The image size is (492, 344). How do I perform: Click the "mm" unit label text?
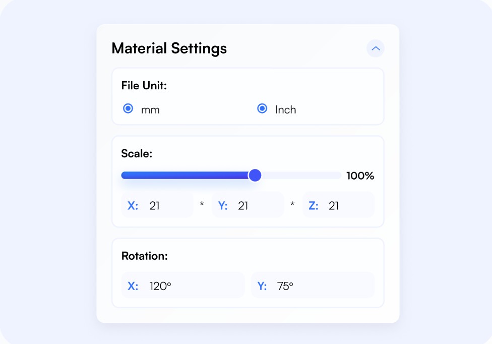click(150, 109)
